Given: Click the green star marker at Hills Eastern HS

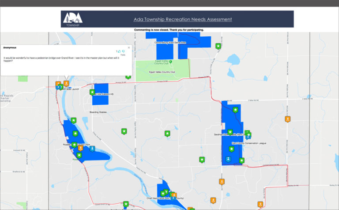Looking at the screenshot, I should (x=92, y=92).
